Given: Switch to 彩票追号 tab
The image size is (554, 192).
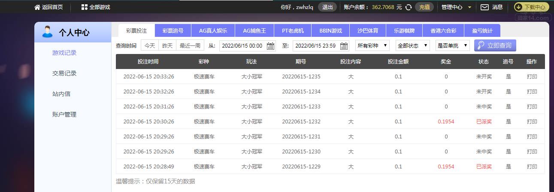Looking at the screenshot, I should click(x=173, y=31).
